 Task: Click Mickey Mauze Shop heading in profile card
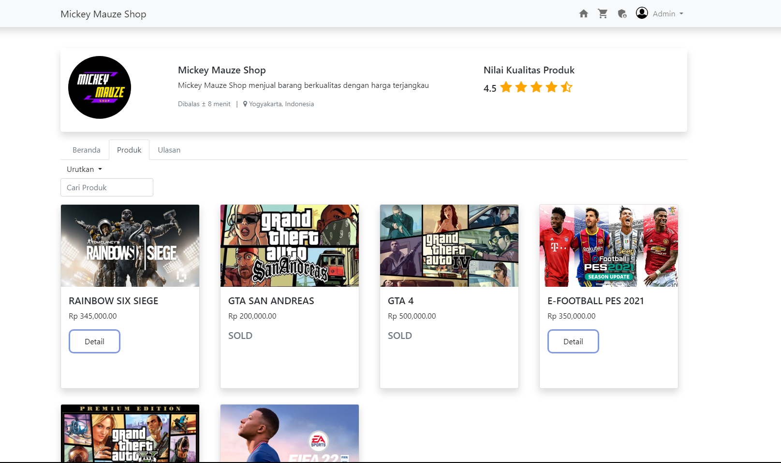222,70
